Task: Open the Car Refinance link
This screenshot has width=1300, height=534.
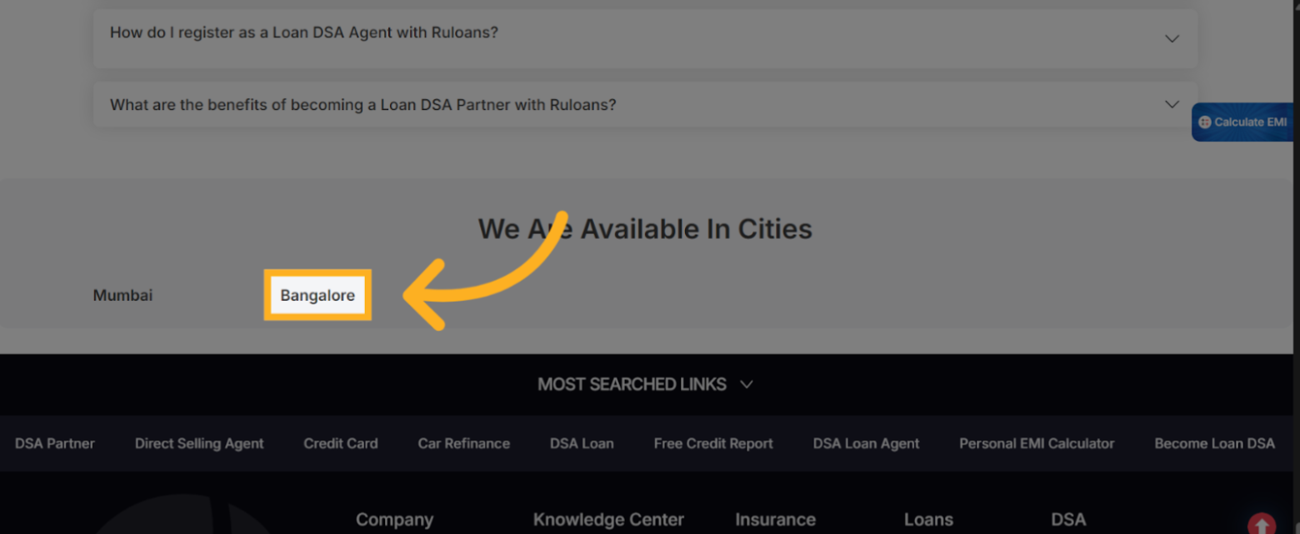Action: click(463, 443)
